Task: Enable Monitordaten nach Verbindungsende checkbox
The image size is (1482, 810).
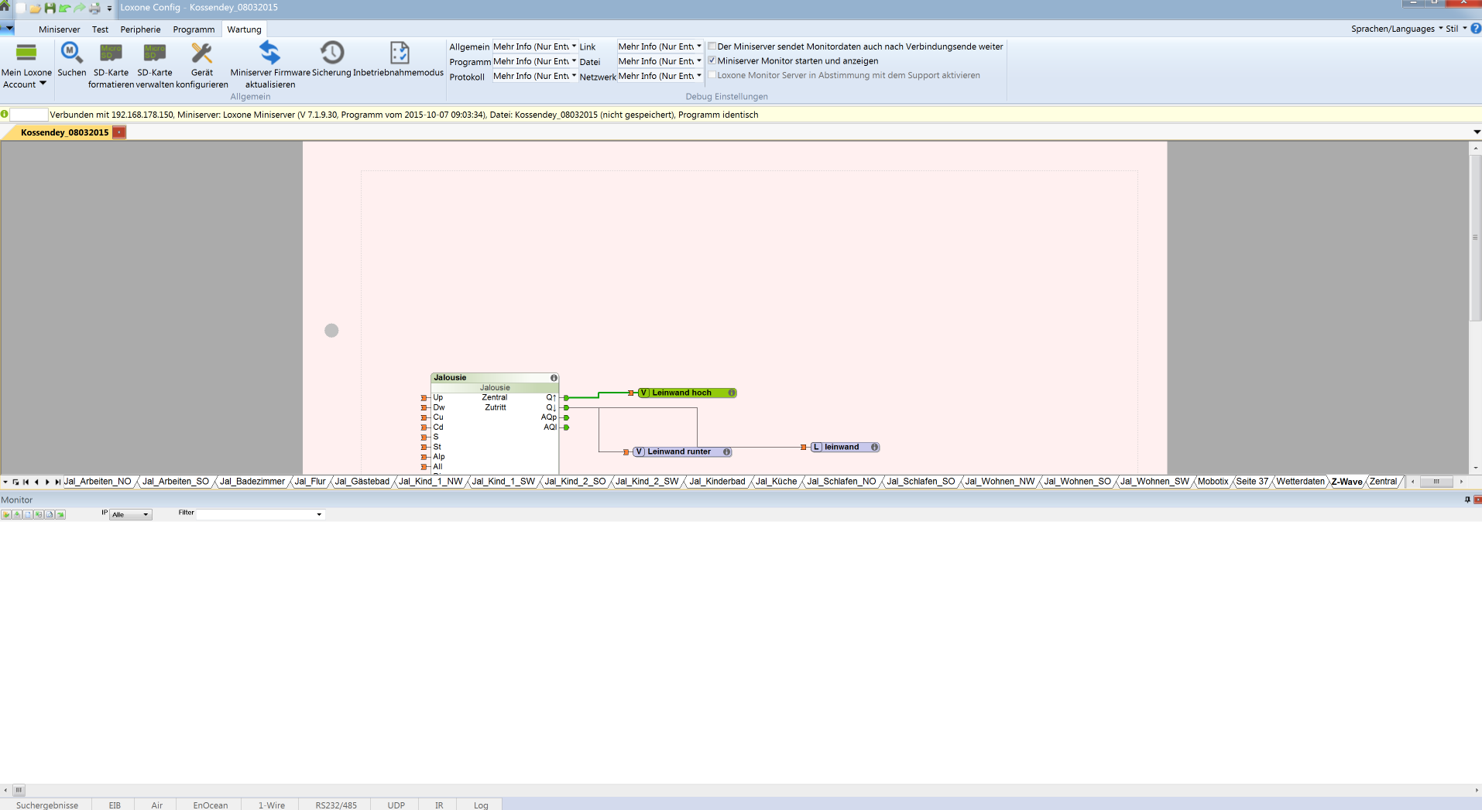Action: (712, 46)
